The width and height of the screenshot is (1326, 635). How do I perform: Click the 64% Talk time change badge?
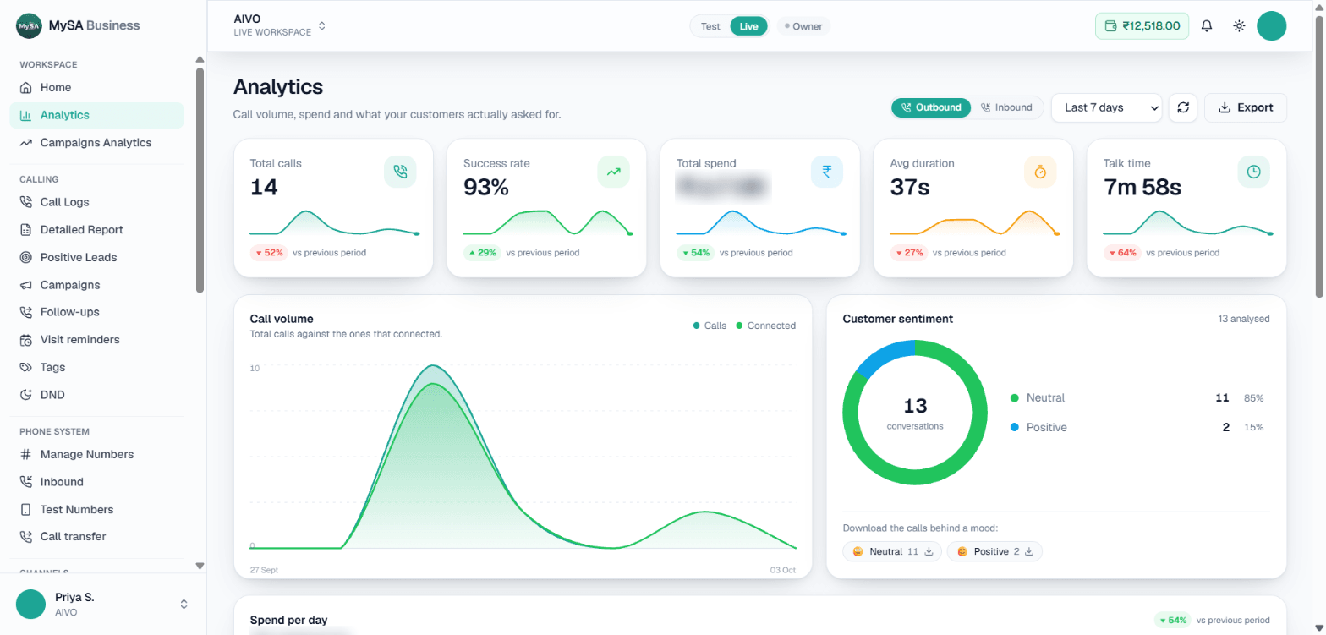coord(1122,252)
